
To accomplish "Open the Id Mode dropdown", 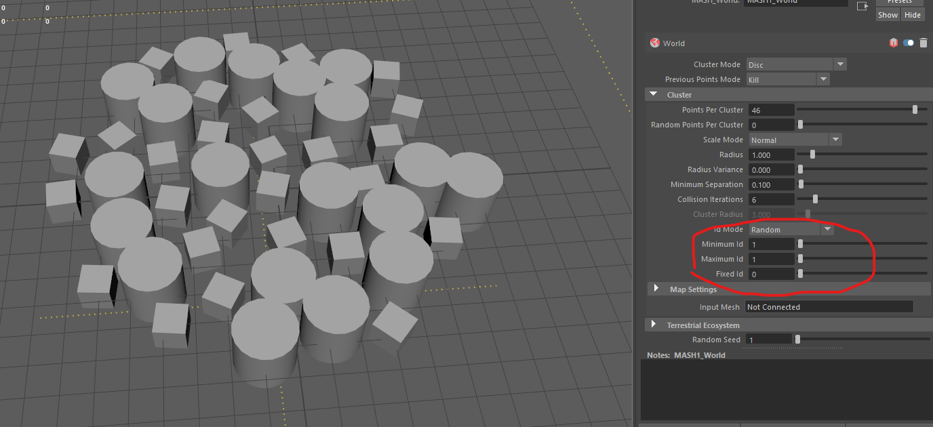I will pos(827,228).
